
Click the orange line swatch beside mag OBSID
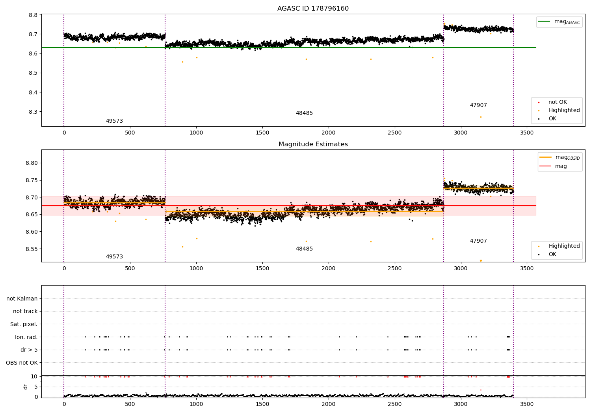[x=546, y=157]
